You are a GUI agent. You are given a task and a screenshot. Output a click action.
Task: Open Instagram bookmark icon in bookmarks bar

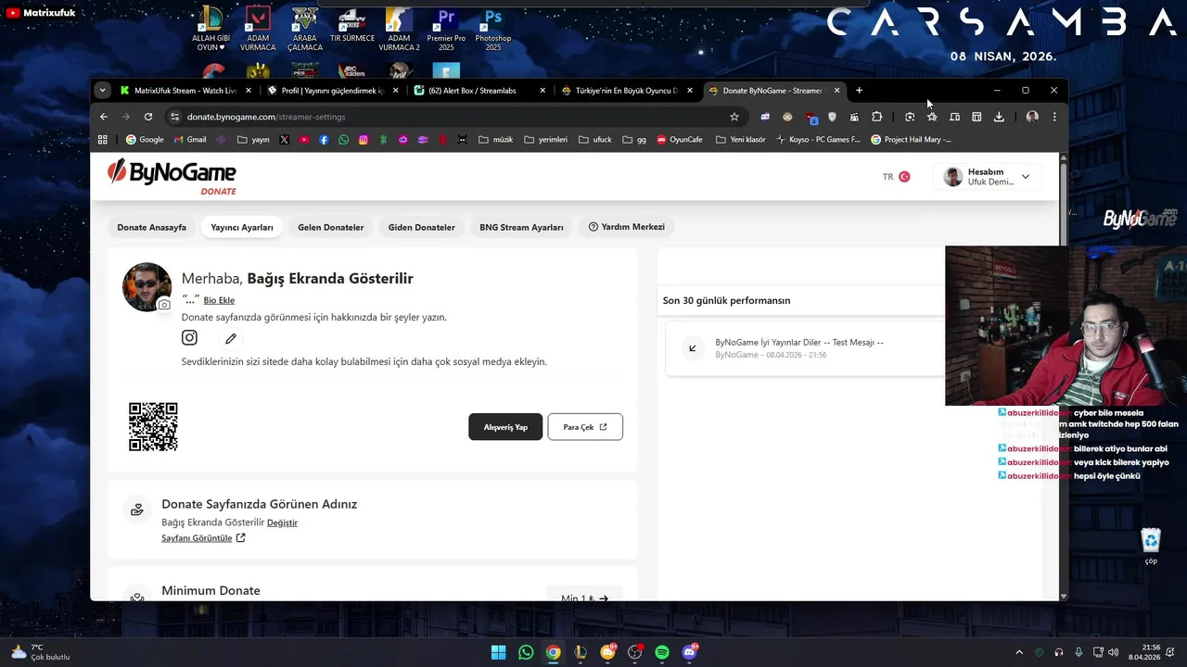364,140
